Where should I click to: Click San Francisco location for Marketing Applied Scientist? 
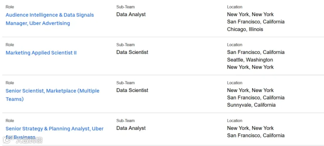[x=256, y=52]
